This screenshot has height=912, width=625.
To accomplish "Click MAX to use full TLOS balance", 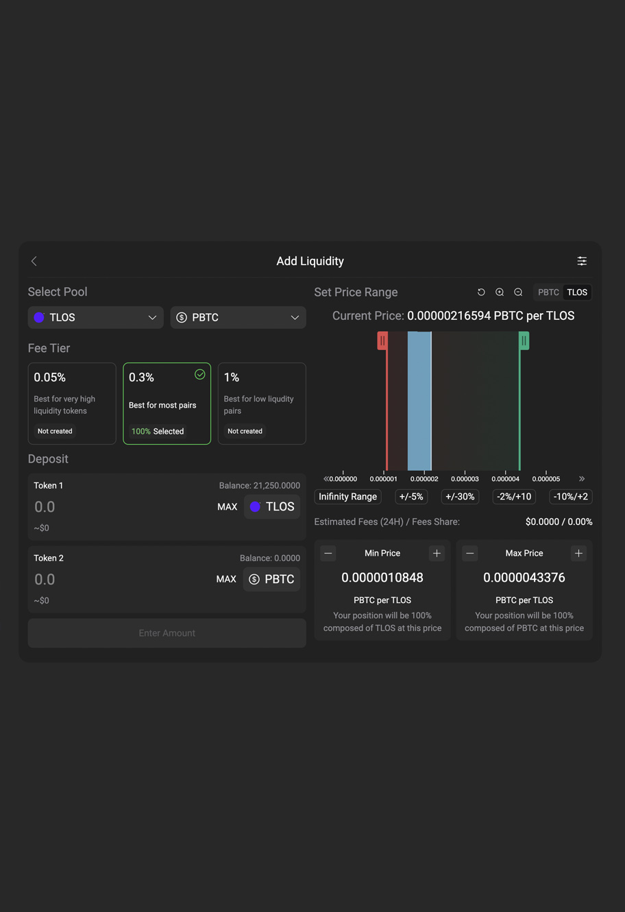I will pyautogui.click(x=227, y=506).
